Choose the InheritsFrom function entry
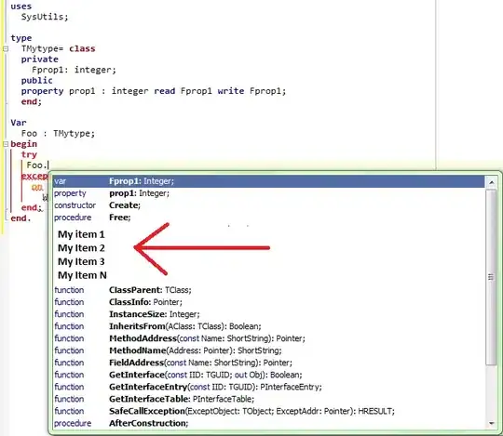The image size is (503, 436). click(269, 326)
